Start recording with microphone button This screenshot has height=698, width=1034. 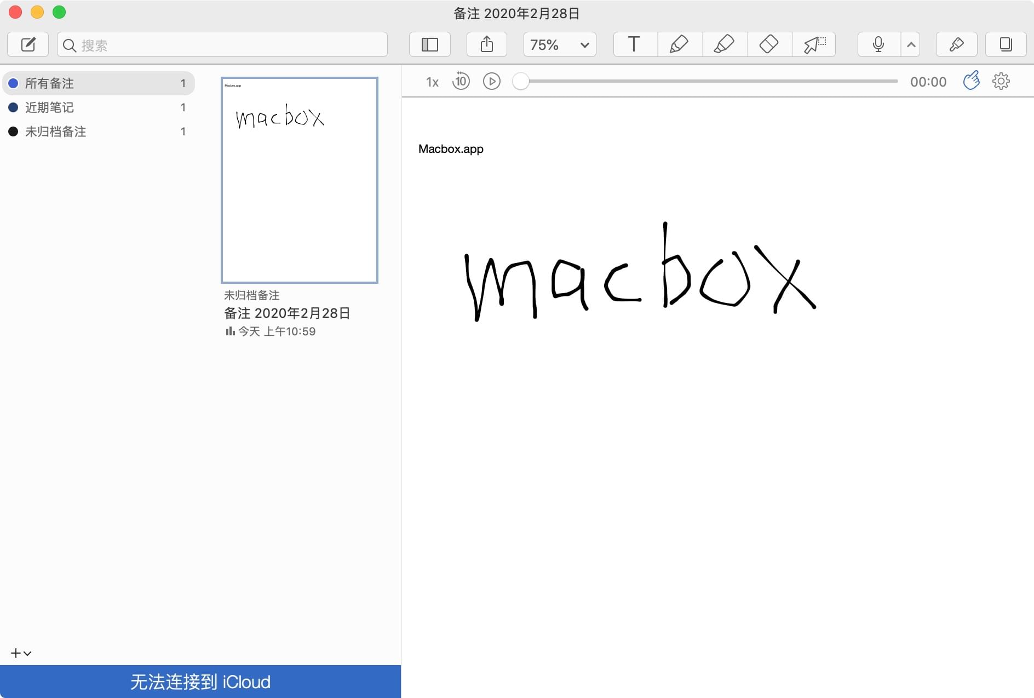(878, 44)
